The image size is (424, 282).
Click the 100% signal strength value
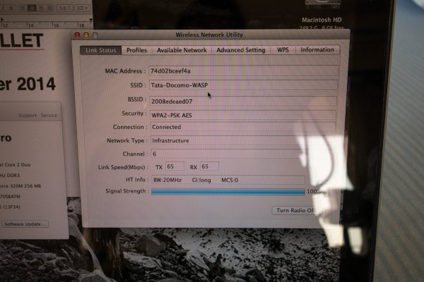314,192
